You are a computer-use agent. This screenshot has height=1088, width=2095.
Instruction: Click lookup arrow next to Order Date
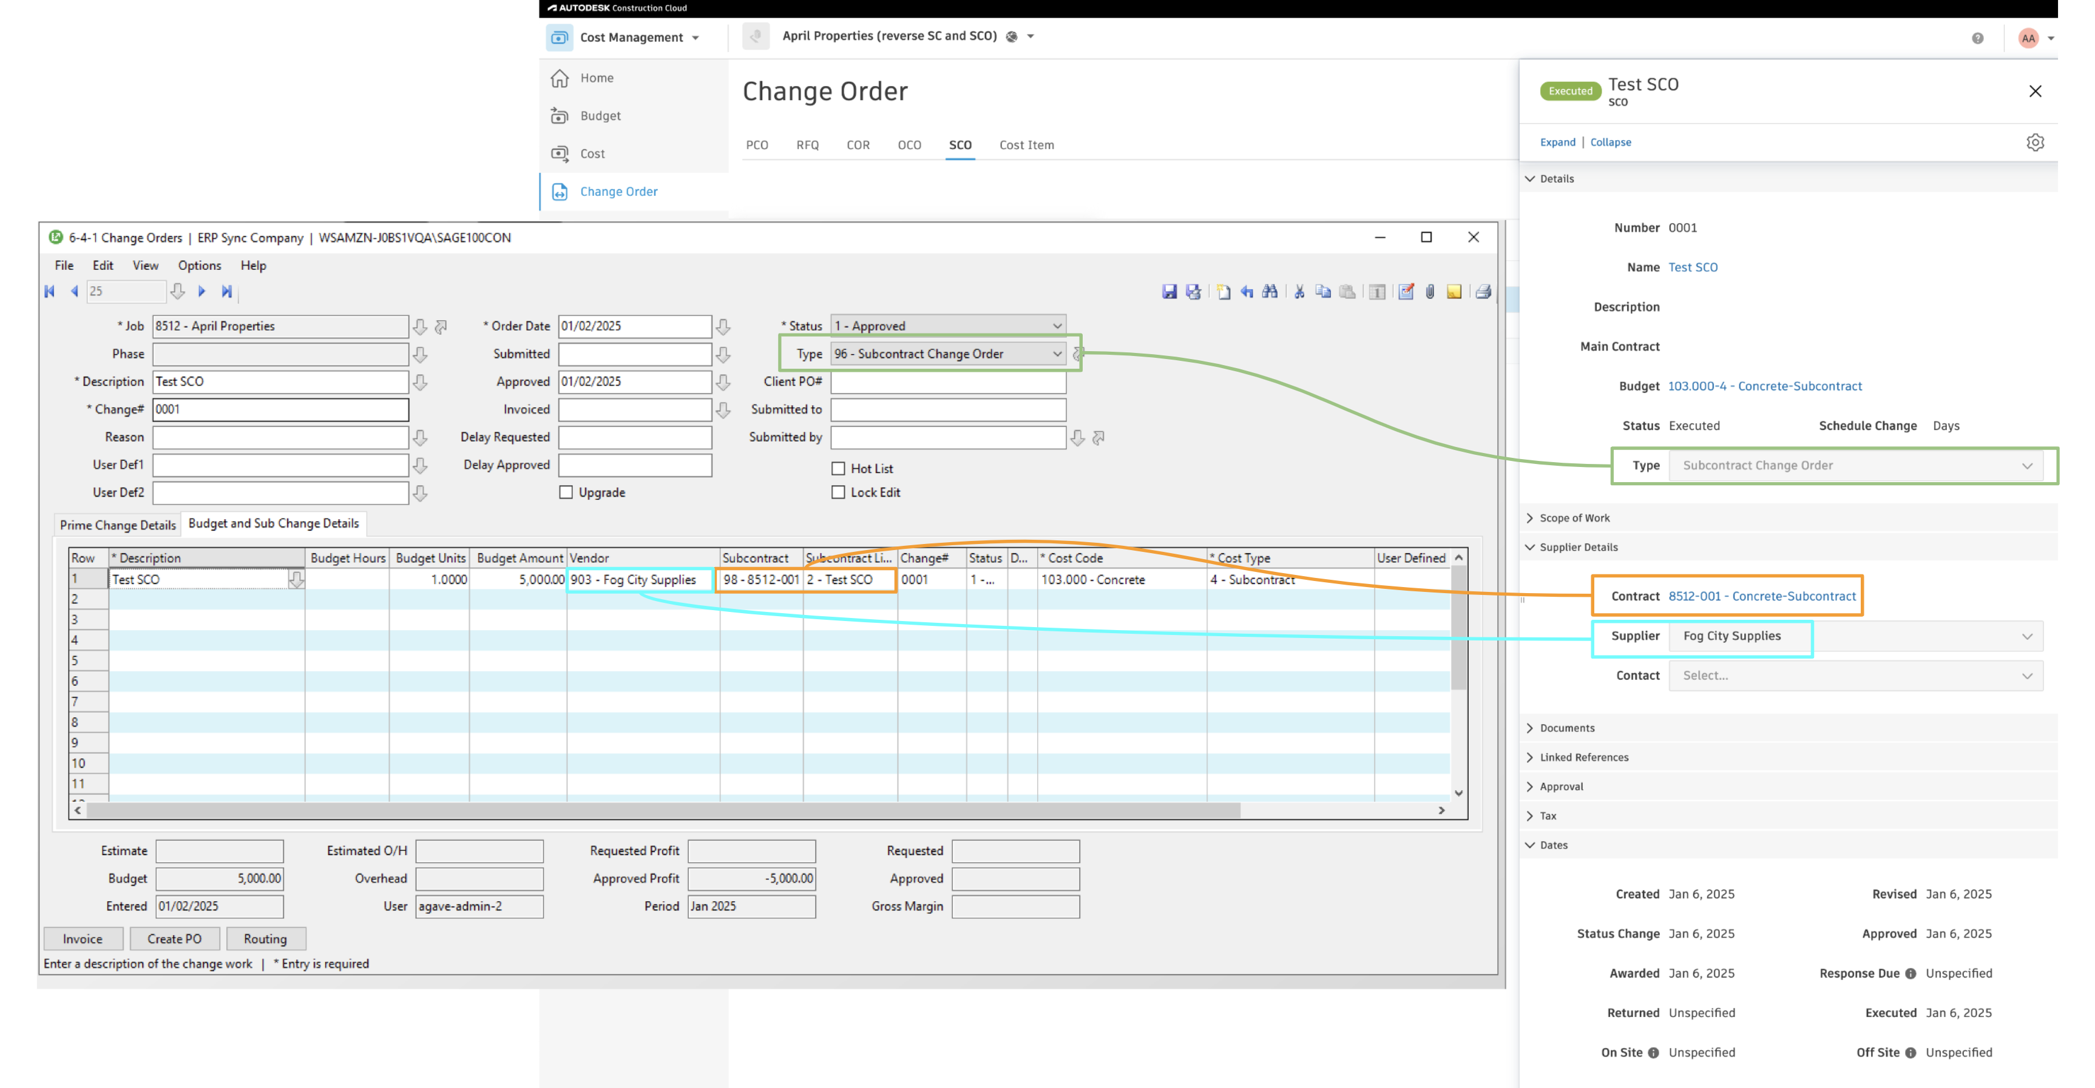pos(723,327)
